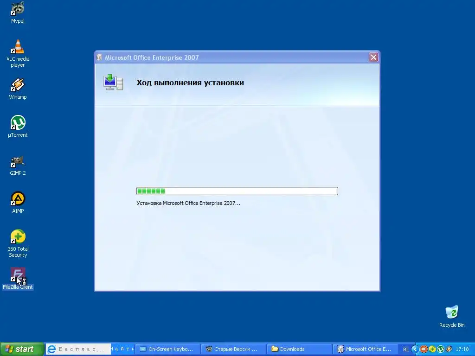
Task: Click the 360 Total Security shortcut
Action: (18, 243)
